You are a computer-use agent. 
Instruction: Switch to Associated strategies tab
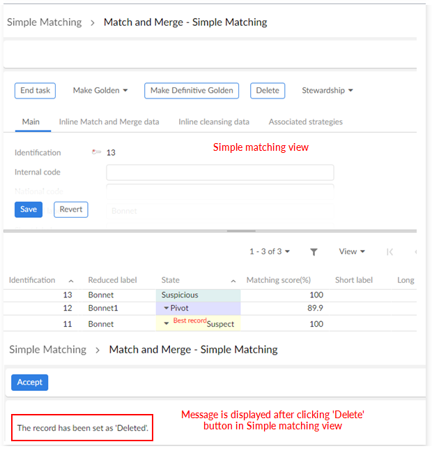point(306,122)
